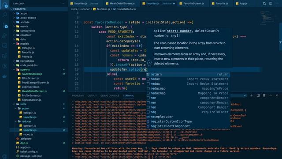Viewport: 282px width, 159px height.
Task: Open package-lock.json in the file tree
Action: [x=31, y=156]
